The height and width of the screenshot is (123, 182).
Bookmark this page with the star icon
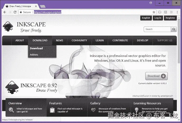[x=154, y=12]
